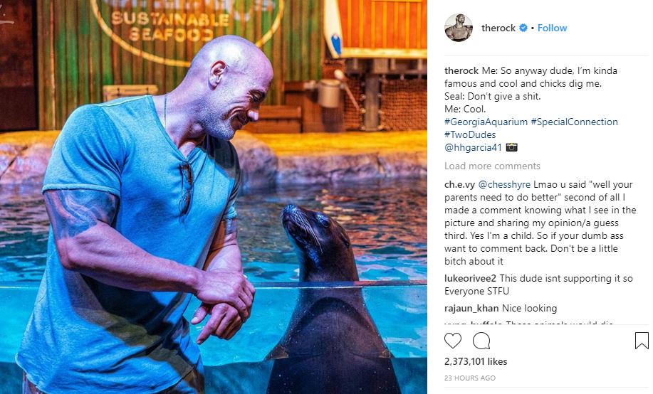Open commenter ch.e.vy profile

[459, 184]
